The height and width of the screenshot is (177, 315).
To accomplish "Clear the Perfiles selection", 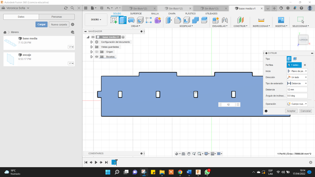I will tap(305, 65).
